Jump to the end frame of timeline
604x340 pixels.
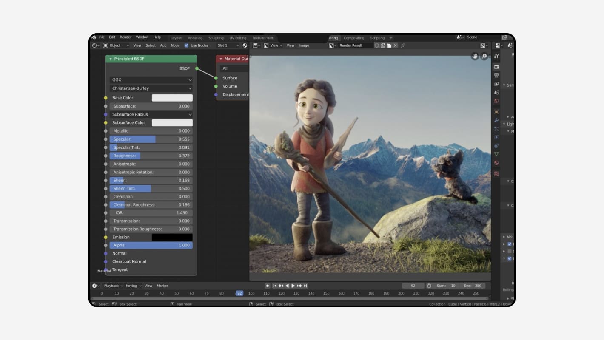[x=305, y=286]
